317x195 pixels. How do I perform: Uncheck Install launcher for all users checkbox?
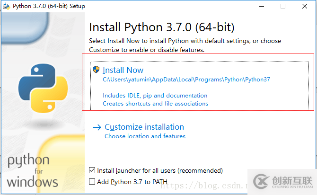coord(92,170)
